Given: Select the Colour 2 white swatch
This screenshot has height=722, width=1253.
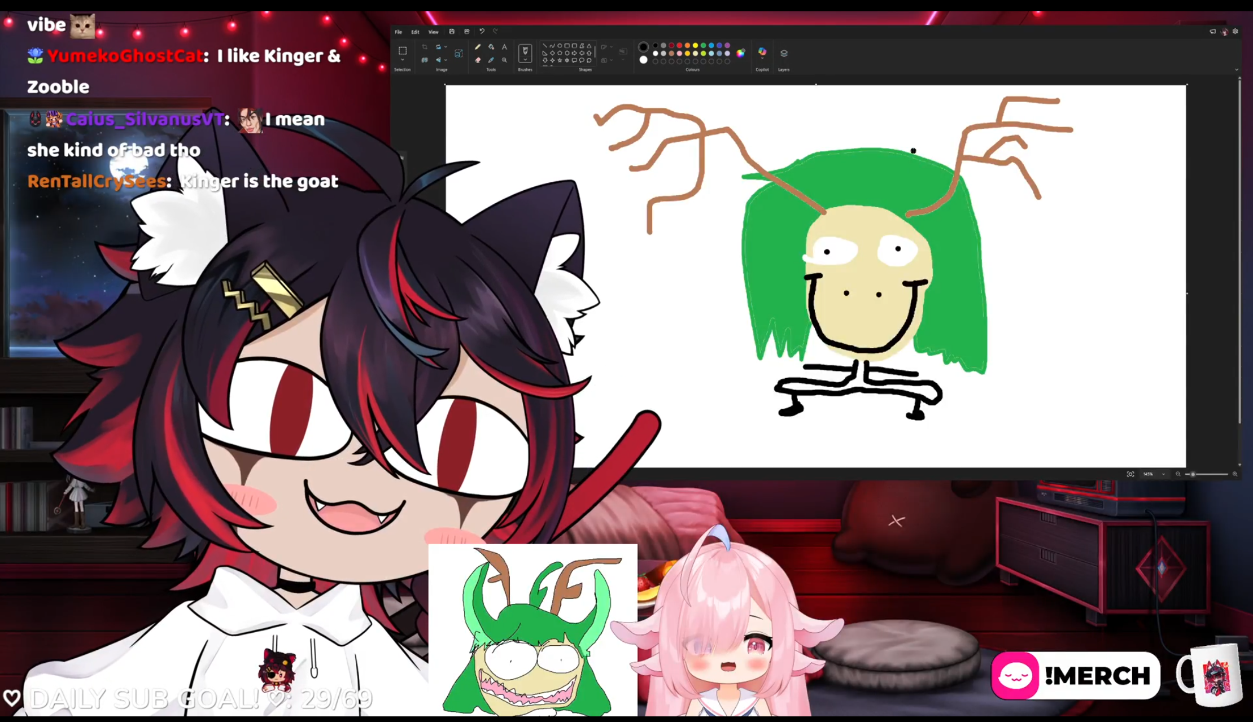Looking at the screenshot, I should tap(643, 60).
